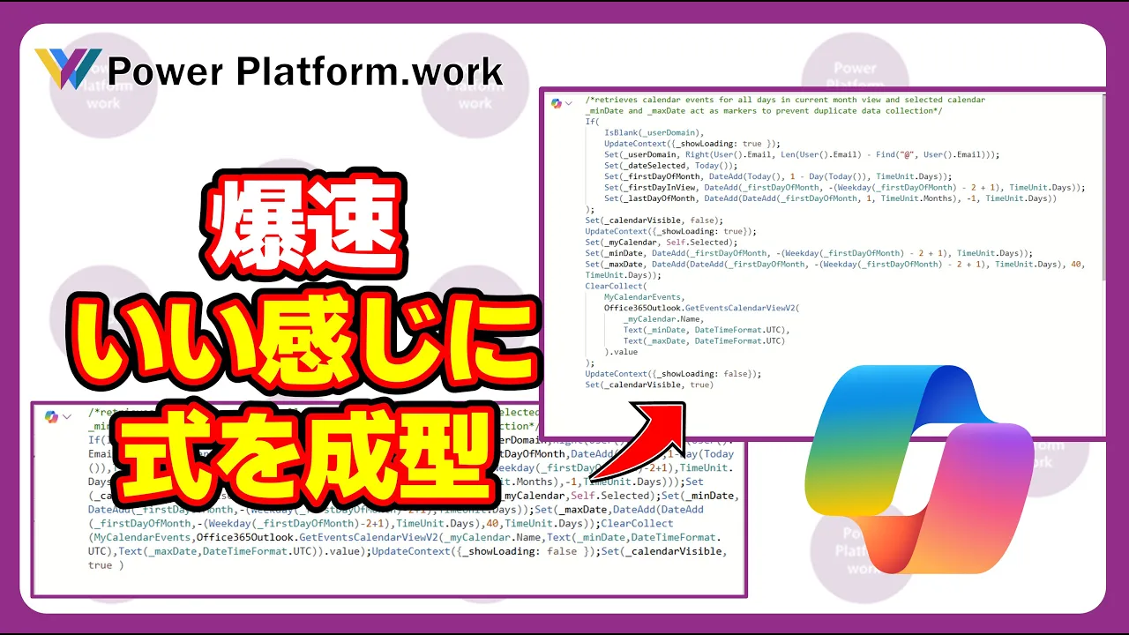The width and height of the screenshot is (1129, 635).
Task: Click the line starting 'Set(_userDomain, Right(User().Email'
Action: pos(802,154)
